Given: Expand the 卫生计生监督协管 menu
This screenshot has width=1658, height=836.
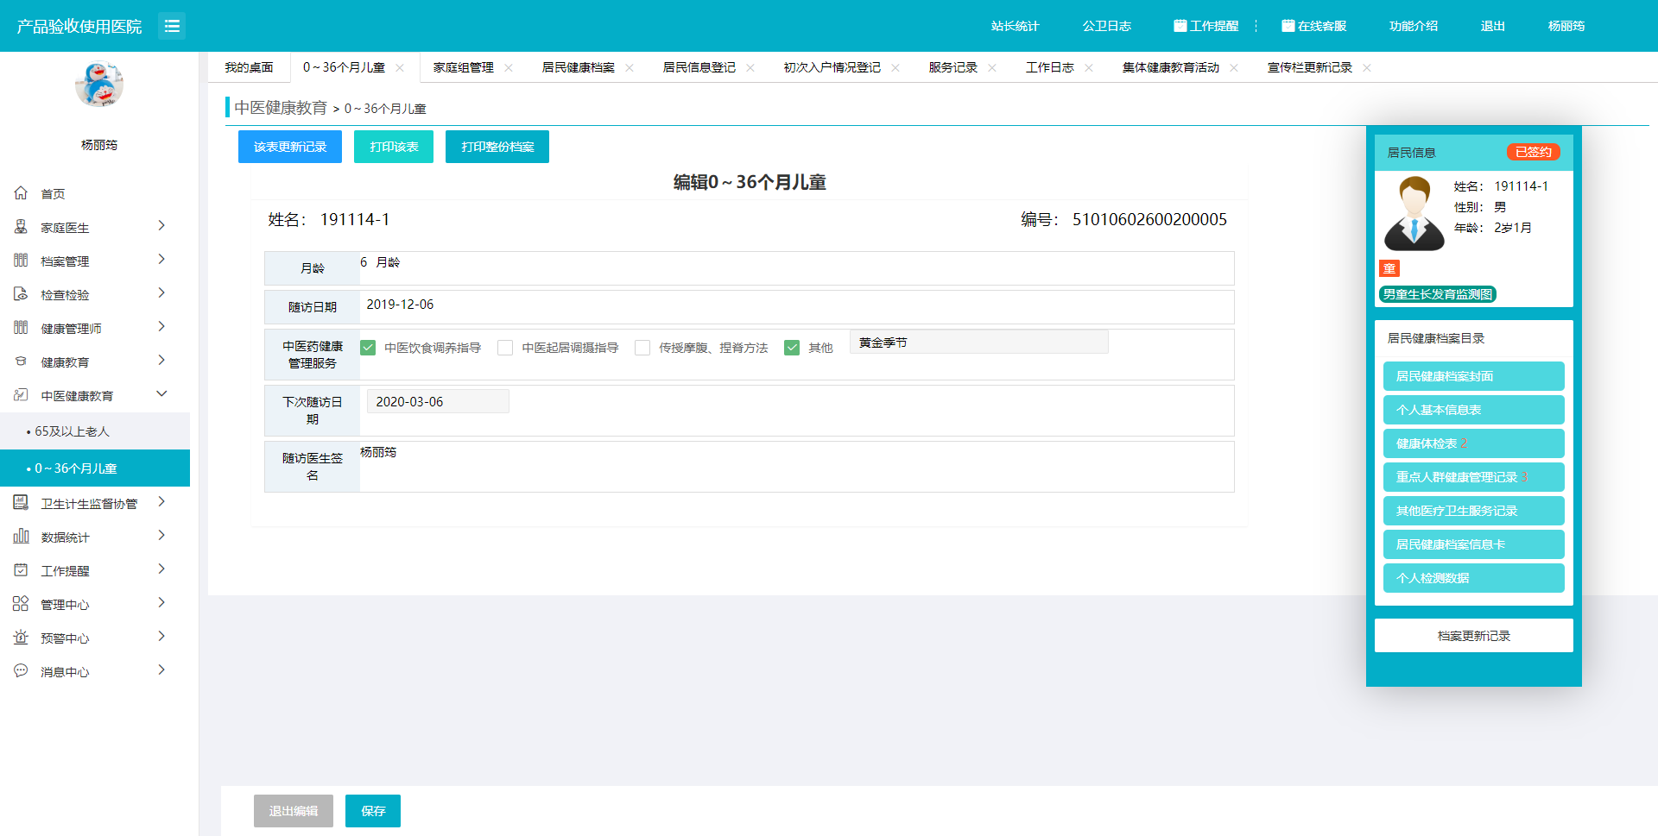Looking at the screenshot, I should pyautogui.click(x=161, y=502).
